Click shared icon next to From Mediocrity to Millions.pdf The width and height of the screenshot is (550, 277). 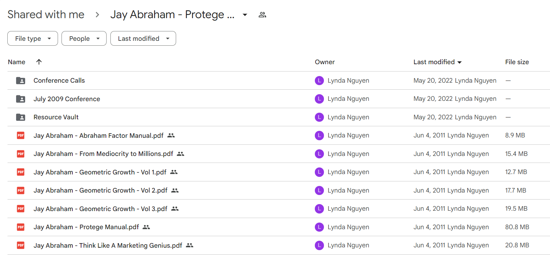pos(180,154)
